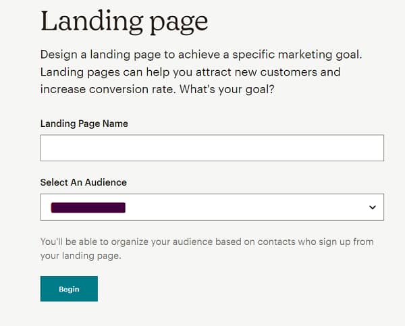Open the Select An Audience dropdown
Screen dimensions: 405x326
(x=212, y=207)
